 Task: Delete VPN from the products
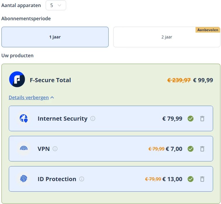tap(202, 149)
